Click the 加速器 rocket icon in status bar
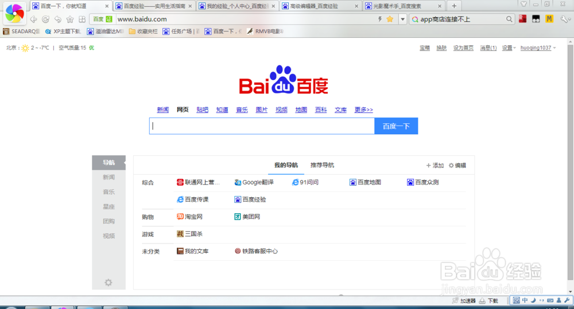This screenshot has width=574, height=309. pos(455,300)
